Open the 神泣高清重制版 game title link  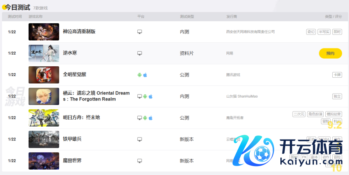pos(79,32)
